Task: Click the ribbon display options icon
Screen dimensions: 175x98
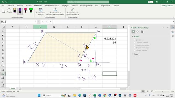Action: 157,2
